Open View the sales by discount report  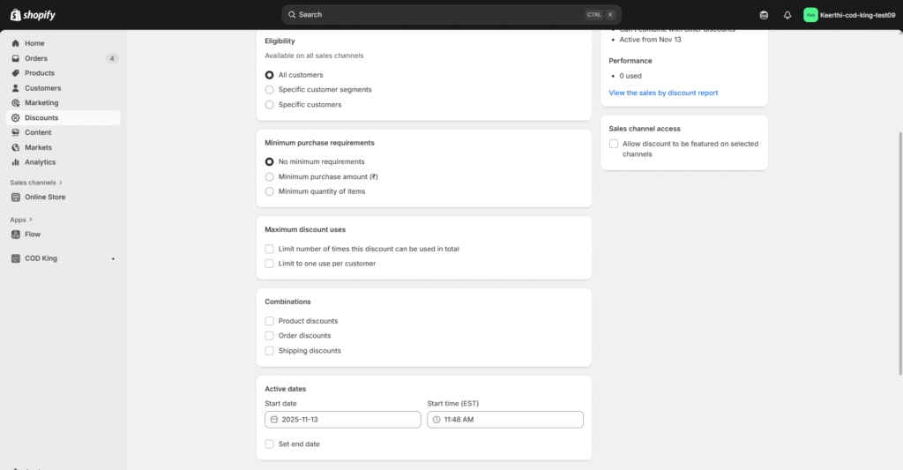(663, 93)
